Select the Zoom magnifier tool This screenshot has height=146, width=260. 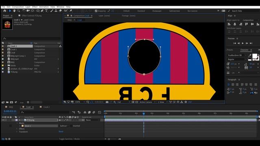[x=19, y=11]
